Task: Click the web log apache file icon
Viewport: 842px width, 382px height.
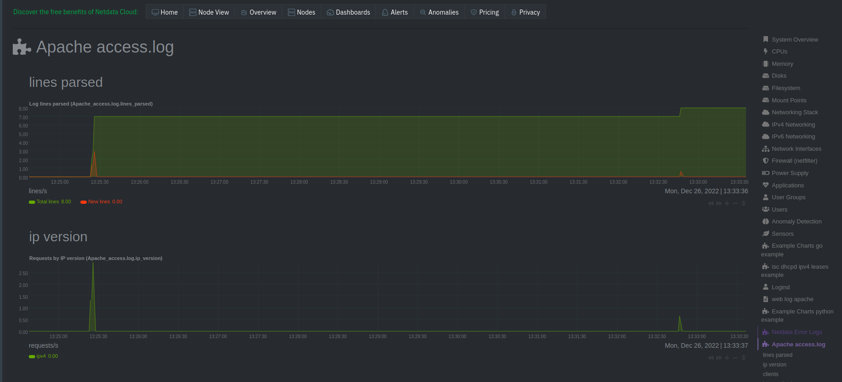Action: tap(766, 299)
